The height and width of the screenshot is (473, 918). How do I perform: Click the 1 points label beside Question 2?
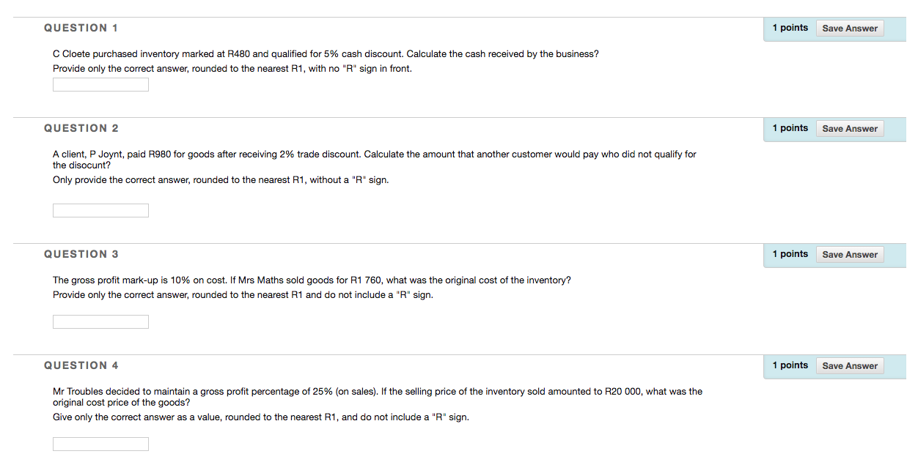tap(790, 127)
